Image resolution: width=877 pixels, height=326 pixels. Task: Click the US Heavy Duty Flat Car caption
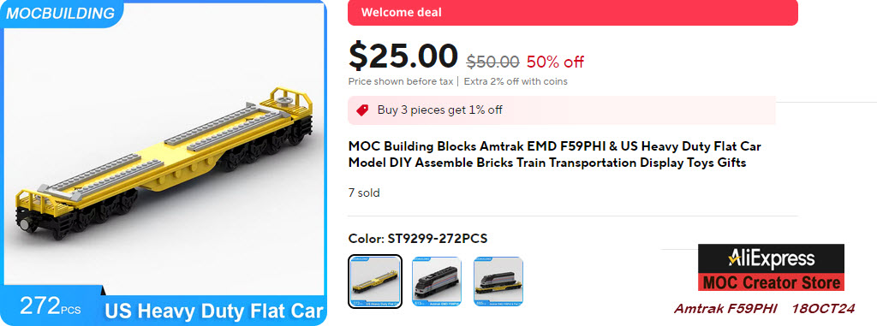tap(214, 311)
